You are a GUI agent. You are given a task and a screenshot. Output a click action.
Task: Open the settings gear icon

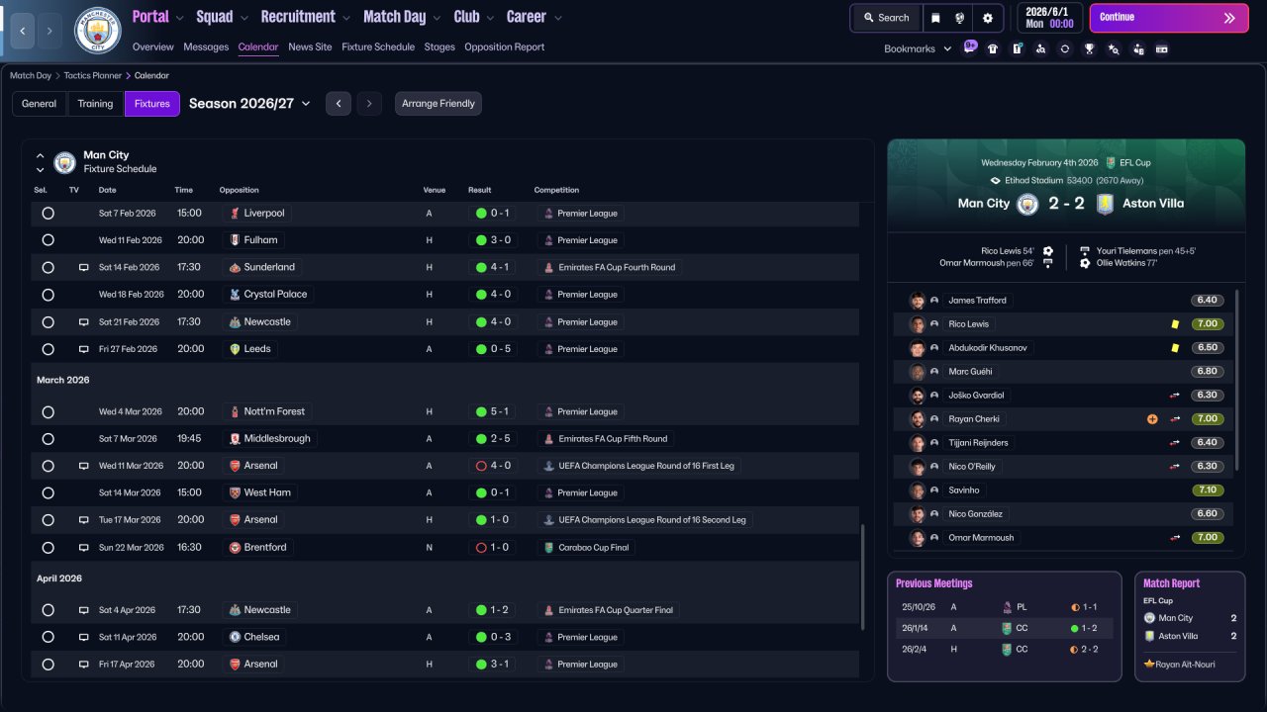pos(987,18)
